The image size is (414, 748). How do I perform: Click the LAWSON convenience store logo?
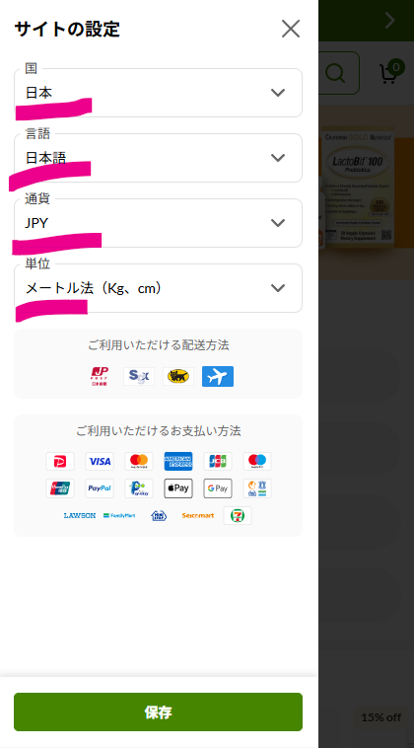pos(80,516)
